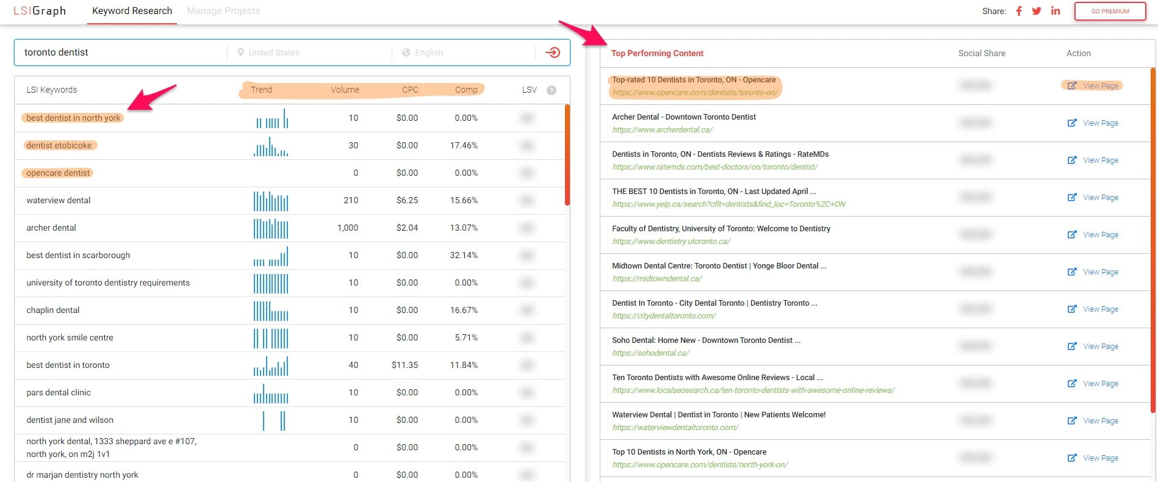1158x482 pixels.
Task: Select keyword waterview dental
Action: pos(58,200)
